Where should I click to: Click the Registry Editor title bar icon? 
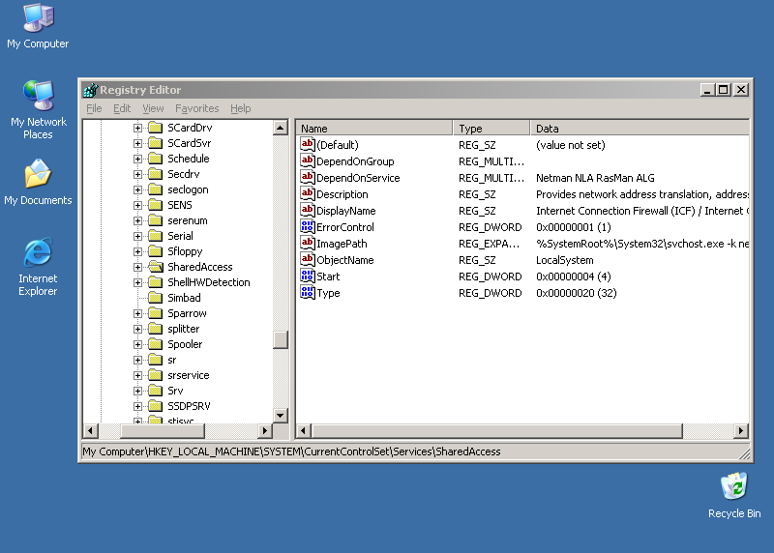[x=90, y=90]
